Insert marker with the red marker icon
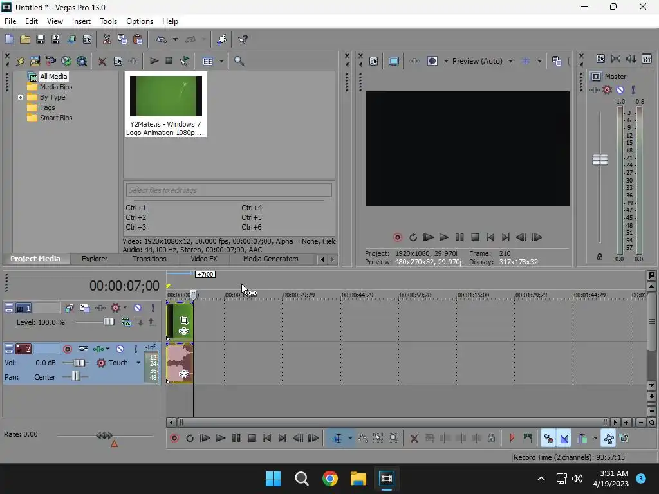 (512, 439)
